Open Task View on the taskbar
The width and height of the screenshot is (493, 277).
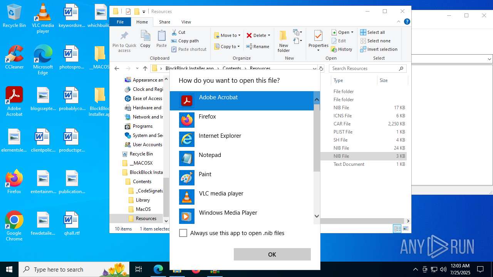139,269
